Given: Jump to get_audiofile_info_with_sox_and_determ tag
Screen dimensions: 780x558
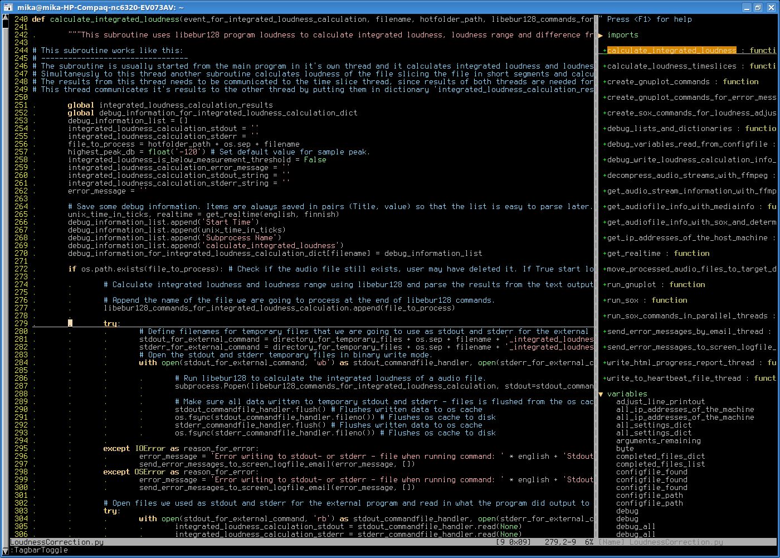Looking at the screenshot, I should [x=691, y=222].
